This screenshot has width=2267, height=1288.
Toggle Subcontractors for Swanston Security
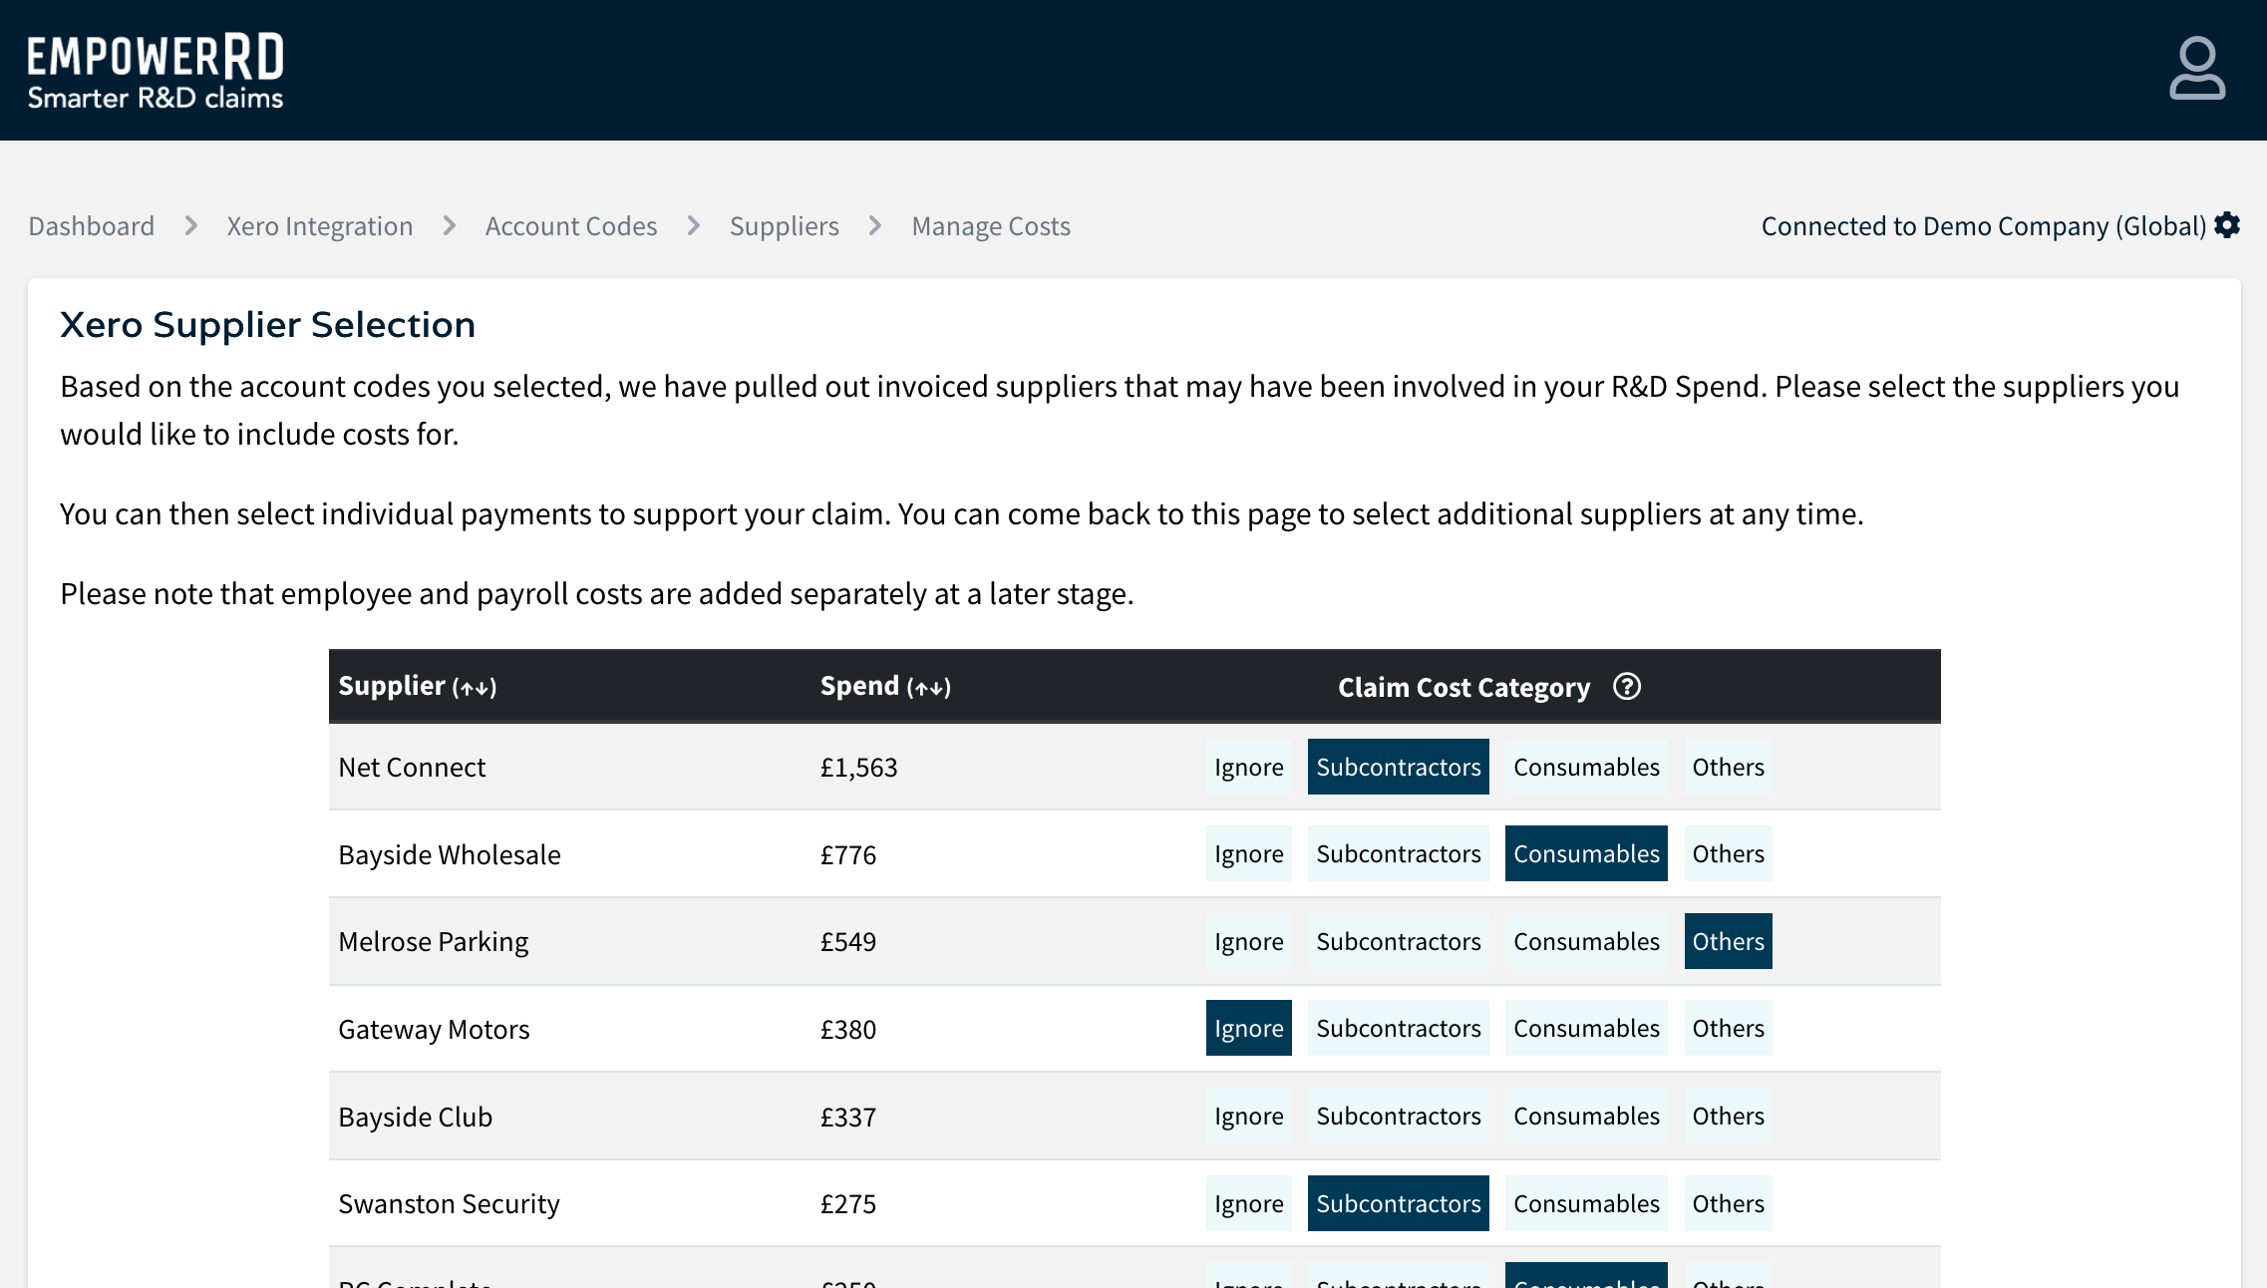pos(1398,1203)
